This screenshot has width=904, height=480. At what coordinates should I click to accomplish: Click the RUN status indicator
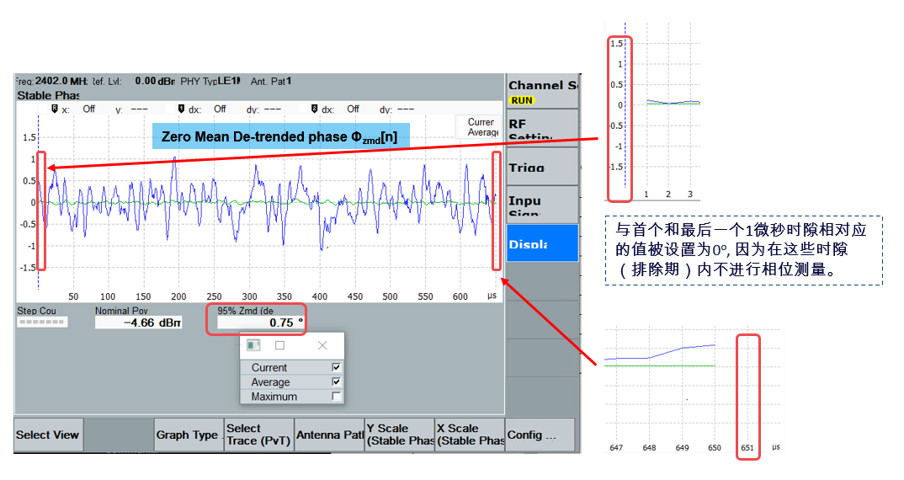click(522, 100)
